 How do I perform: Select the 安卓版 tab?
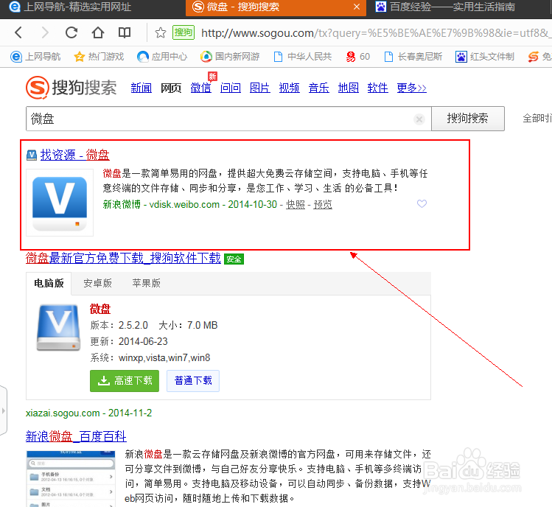point(97,283)
